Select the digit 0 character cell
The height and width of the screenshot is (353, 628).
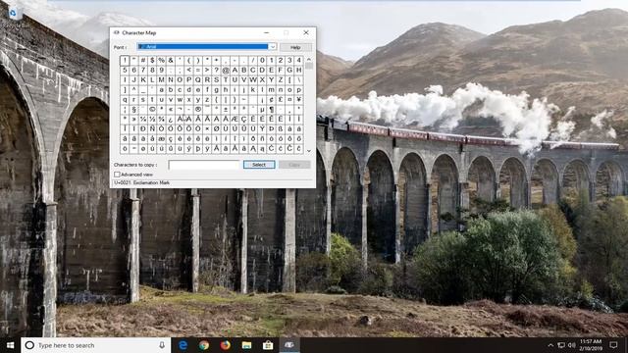[x=262, y=61]
